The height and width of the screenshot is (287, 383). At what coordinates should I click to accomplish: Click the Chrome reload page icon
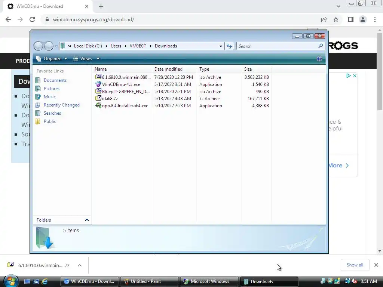32,19
